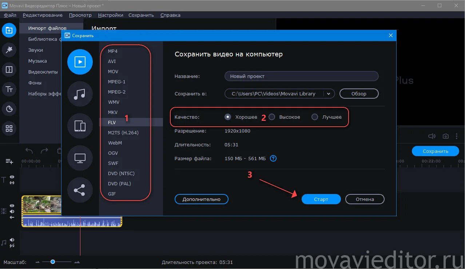Click the Масштаб zoom slider handle
This screenshot has height=269, width=465.
tap(53, 262)
